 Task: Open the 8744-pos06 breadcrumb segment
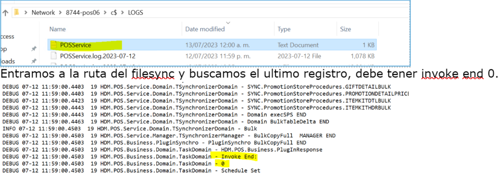83,13
